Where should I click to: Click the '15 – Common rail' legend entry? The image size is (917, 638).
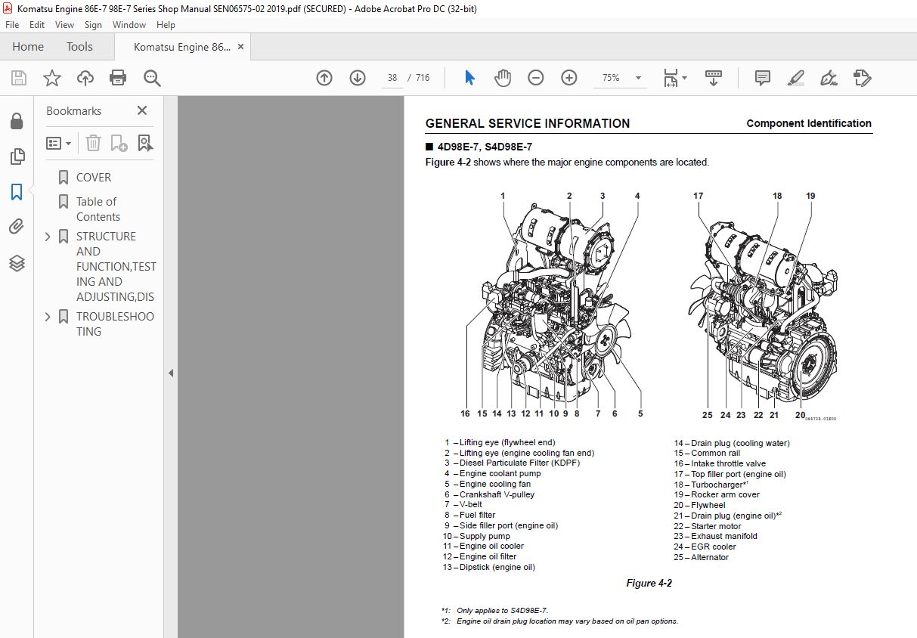707,454
